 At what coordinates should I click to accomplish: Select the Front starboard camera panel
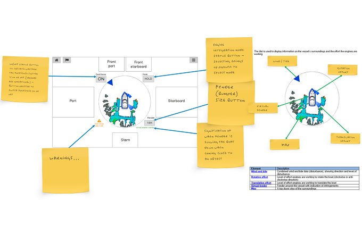138,64
